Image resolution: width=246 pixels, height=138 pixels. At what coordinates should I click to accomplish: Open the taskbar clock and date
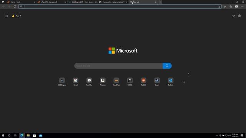tap(235, 135)
